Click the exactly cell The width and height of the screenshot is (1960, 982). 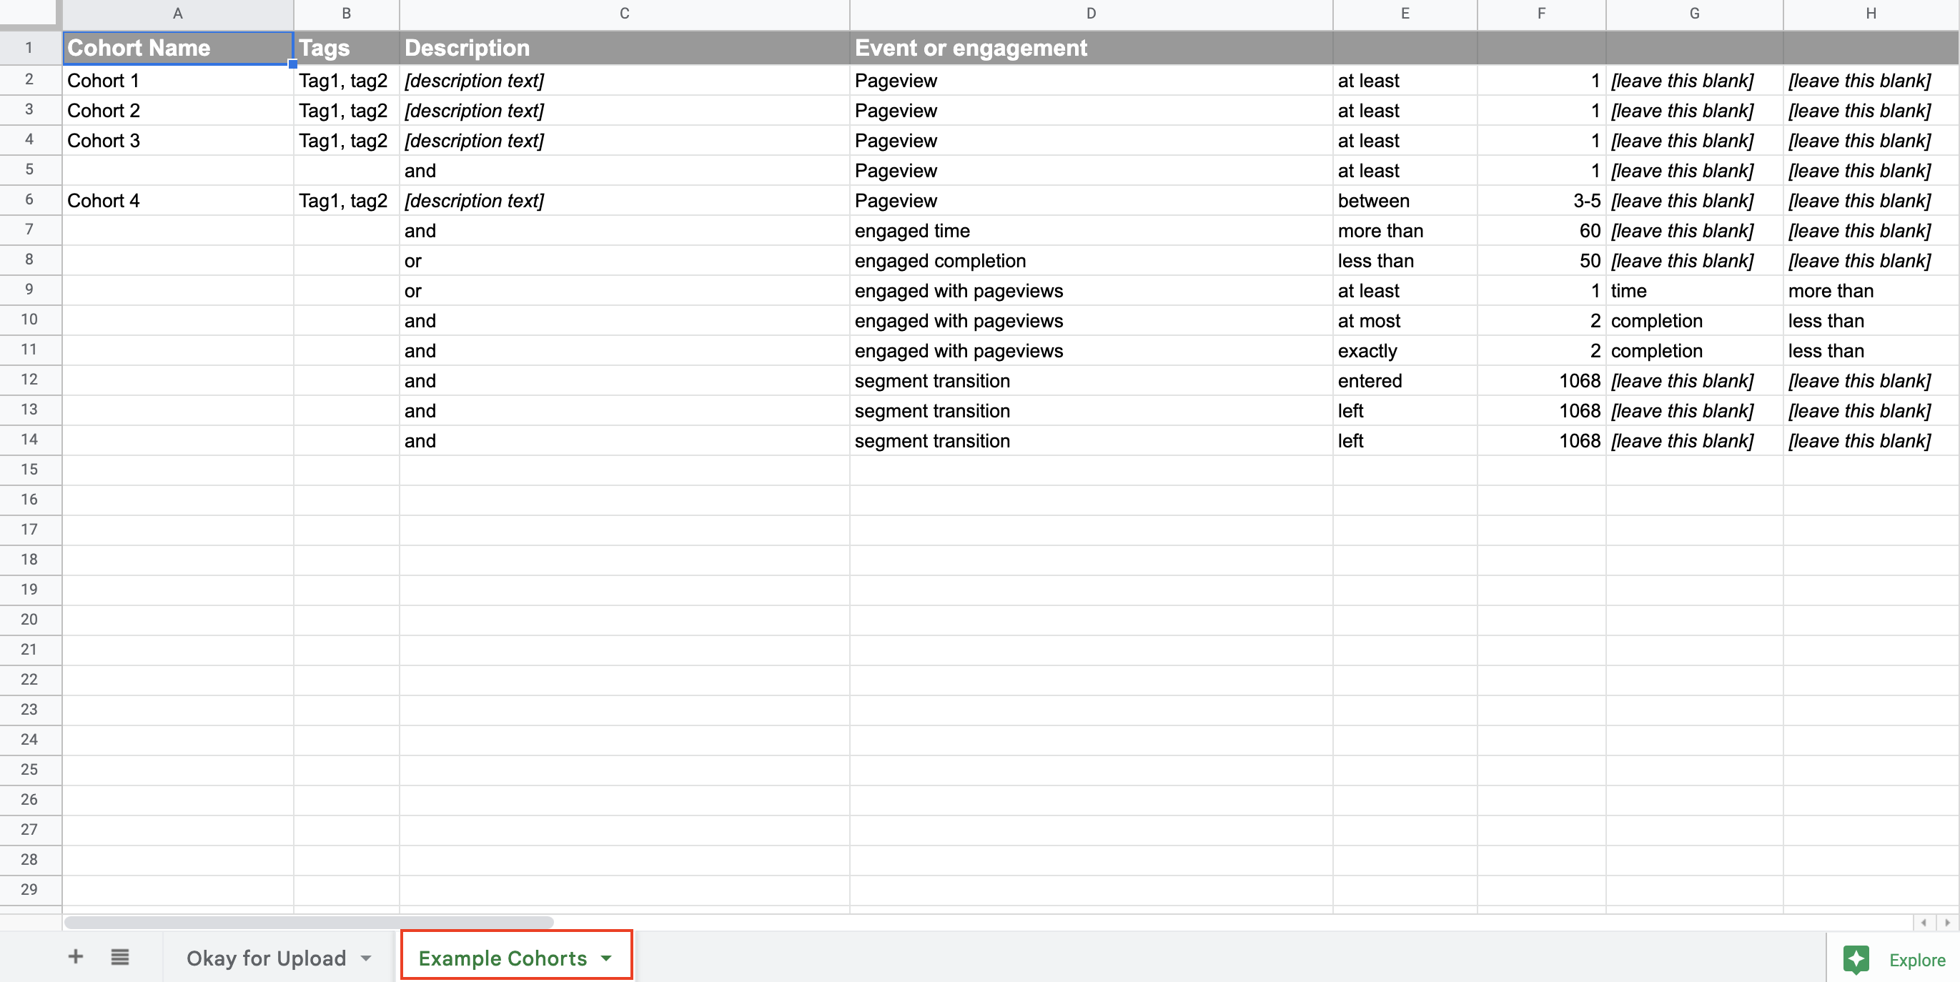coord(1405,351)
